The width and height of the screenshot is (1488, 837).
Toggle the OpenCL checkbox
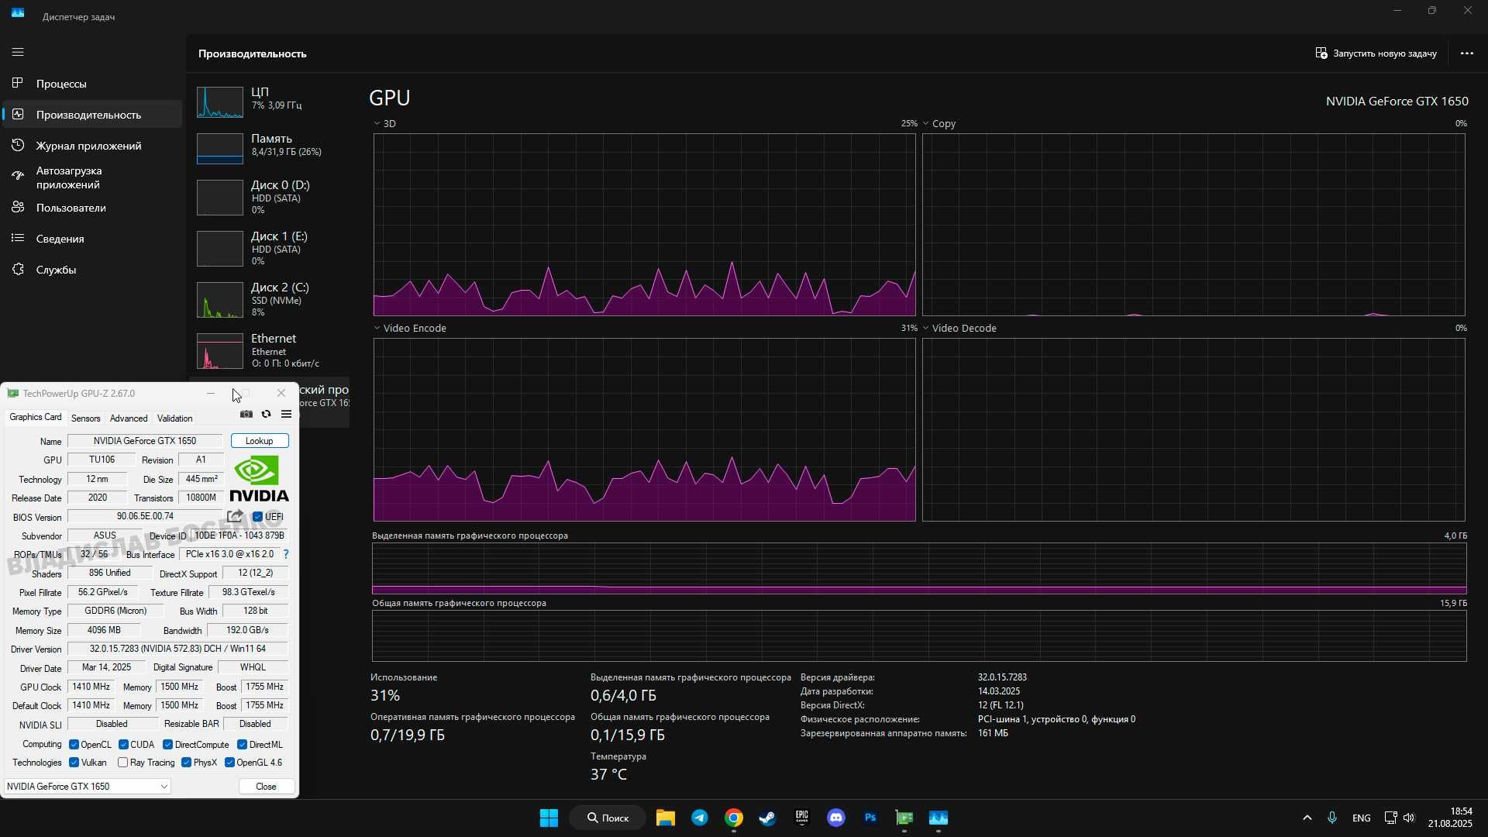click(74, 745)
